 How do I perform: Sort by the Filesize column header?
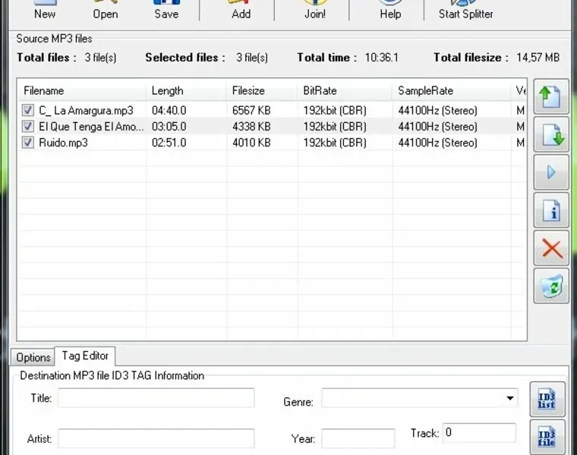(x=262, y=91)
